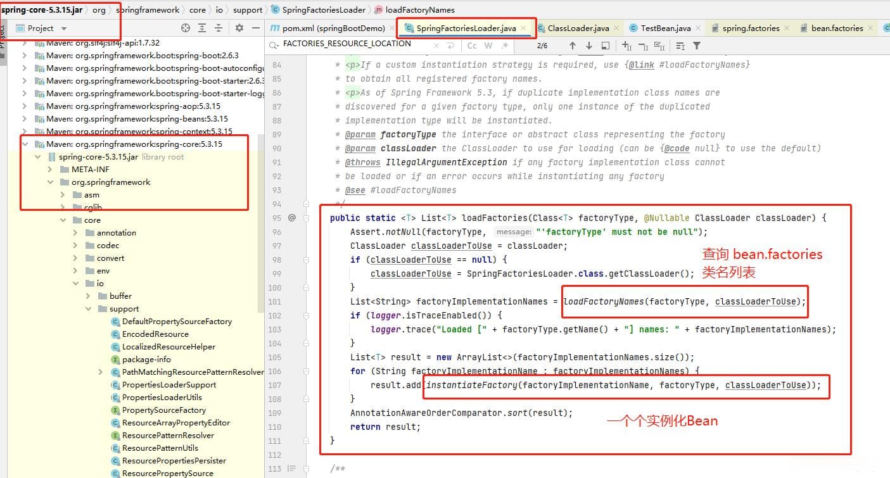Collapse the spring-core:5.3.15 Maven library

(x=25, y=144)
